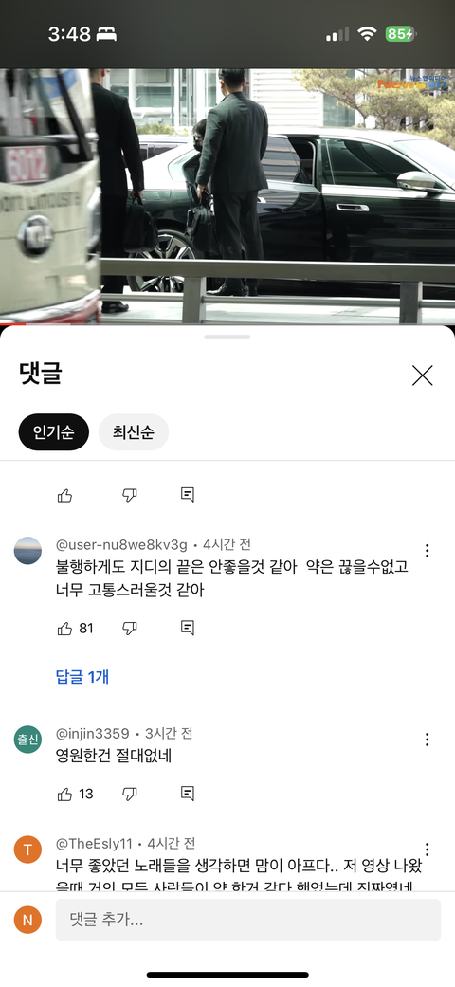Image resolution: width=455 pixels, height=987 pixels.
Task: Reply to user-nu8we8kv3g comment via icon
Action: point(187,628)
